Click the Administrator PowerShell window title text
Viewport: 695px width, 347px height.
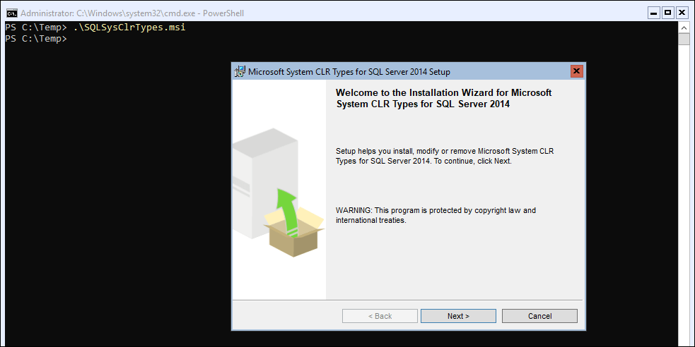point(132,13)
